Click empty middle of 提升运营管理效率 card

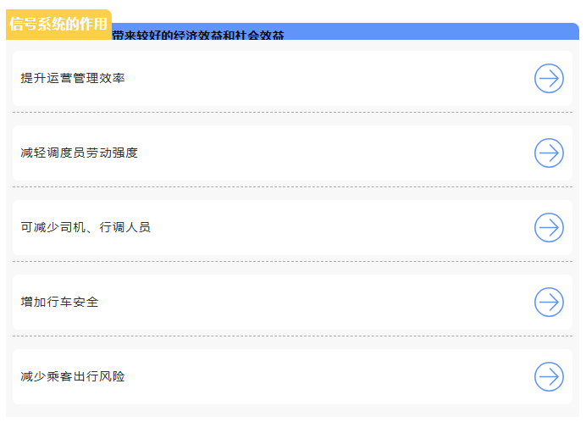322,78
